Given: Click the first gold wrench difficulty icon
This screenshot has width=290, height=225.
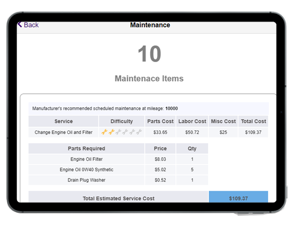Looking at the screenshot, I should [x=104, y=132].
